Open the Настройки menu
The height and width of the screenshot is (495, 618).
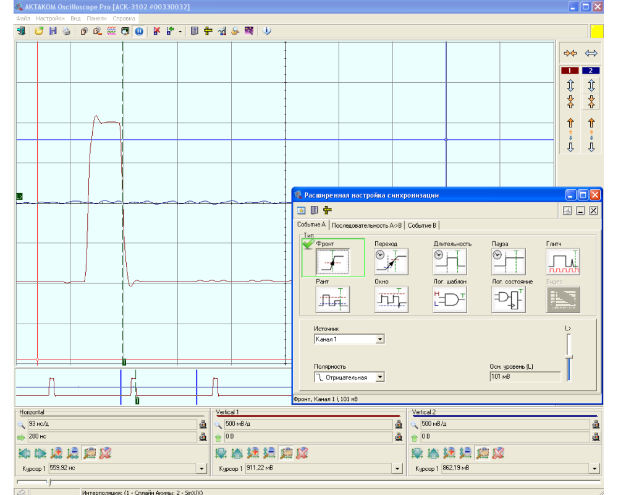50,19
